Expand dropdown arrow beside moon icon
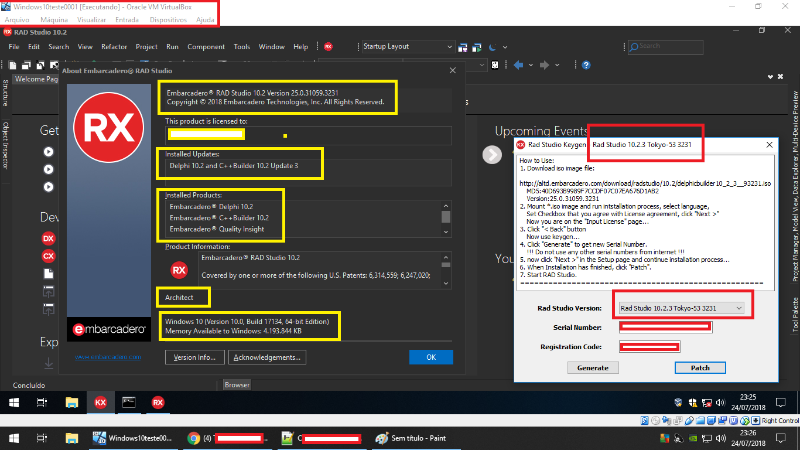Screen dimensions: 800x450 (505, 47)
